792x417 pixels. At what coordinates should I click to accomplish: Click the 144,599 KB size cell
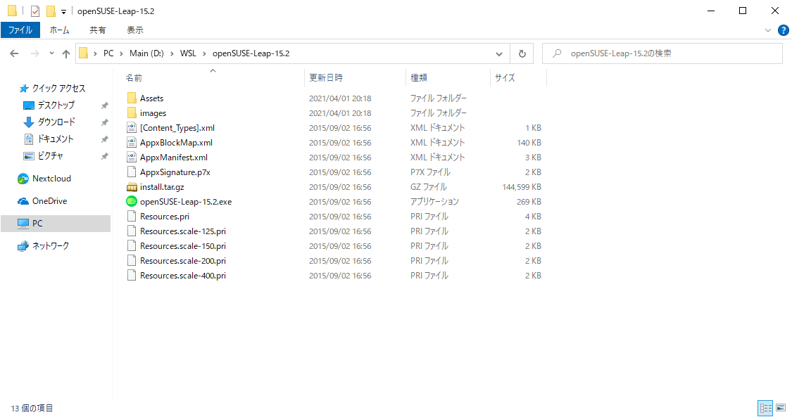point(521,187)
